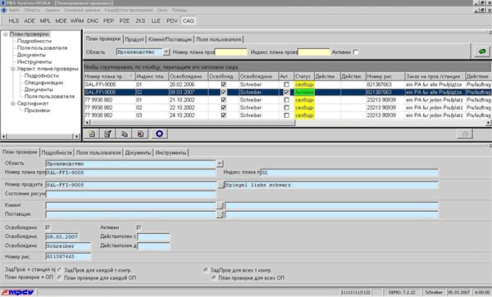
Task: Open the WRM module
Action: (x=77, y=21)
